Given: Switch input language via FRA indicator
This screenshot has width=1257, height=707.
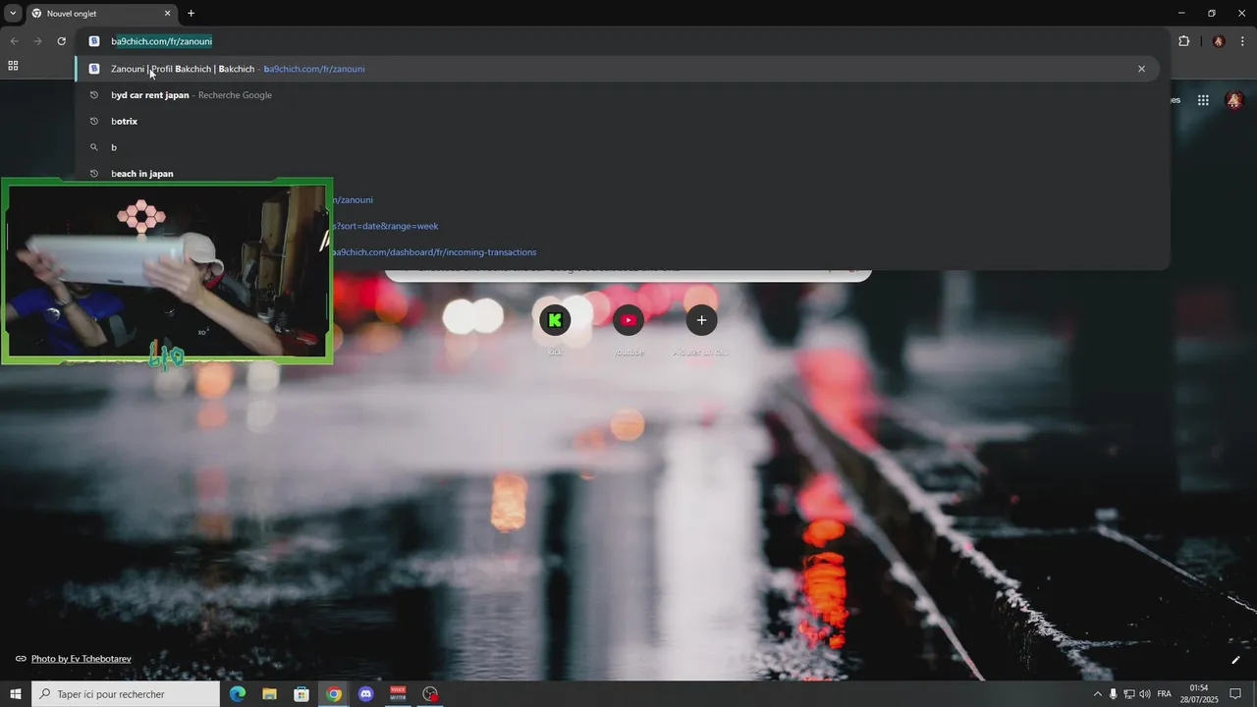Looking at the screenshot, I should click(1165, 694).
